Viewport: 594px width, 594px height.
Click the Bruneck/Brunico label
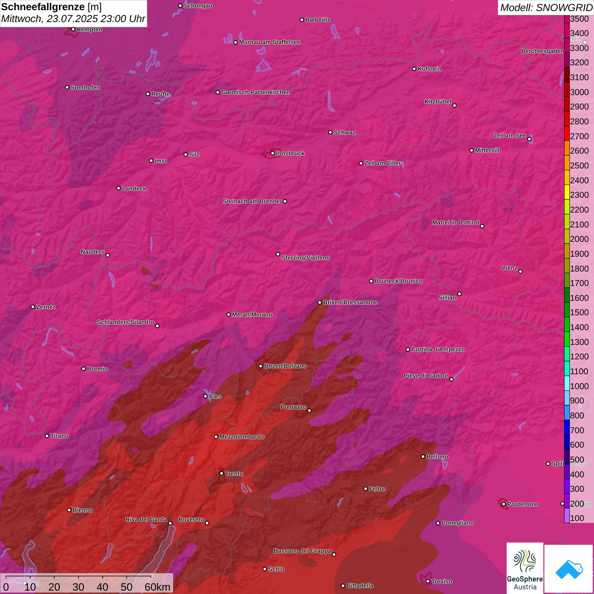pyautogui.click(x=398, y=281)
